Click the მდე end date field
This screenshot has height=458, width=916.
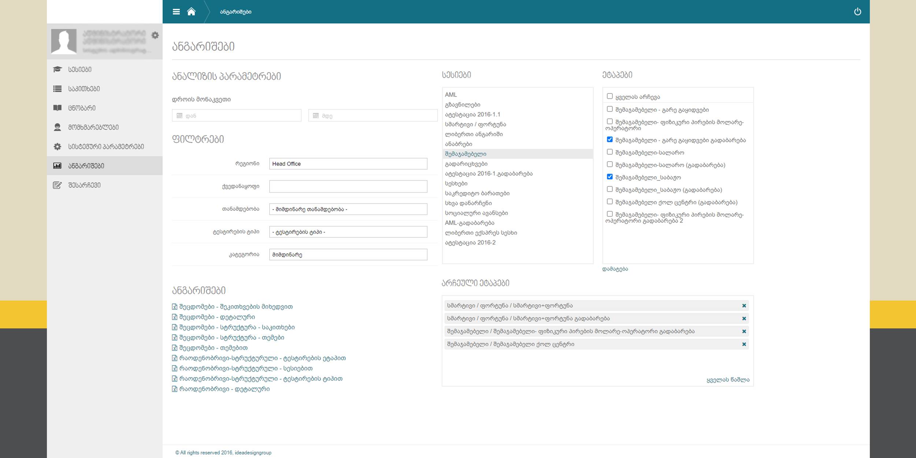(373, 115)
